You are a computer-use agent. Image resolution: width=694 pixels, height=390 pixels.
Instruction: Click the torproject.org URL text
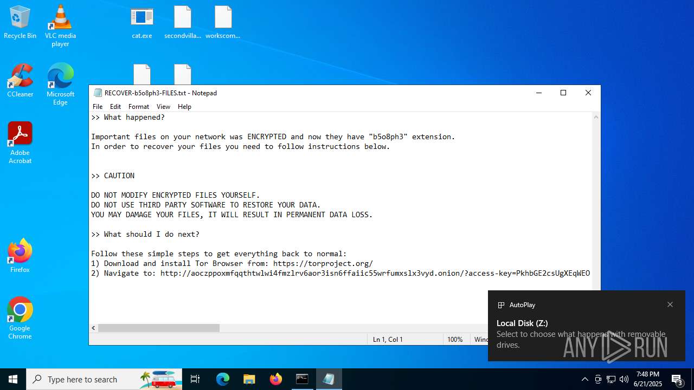[323, 263]
